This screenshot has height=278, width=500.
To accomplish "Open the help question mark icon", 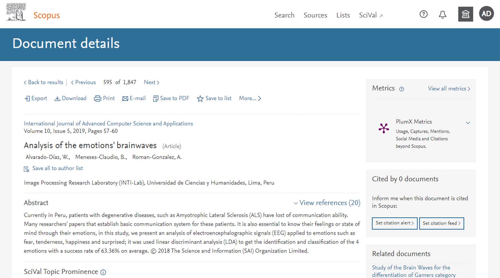I will pos(423,14).
